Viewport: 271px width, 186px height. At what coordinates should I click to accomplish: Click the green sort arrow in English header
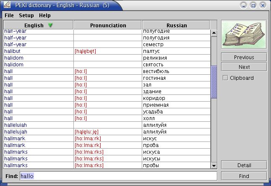50,25
